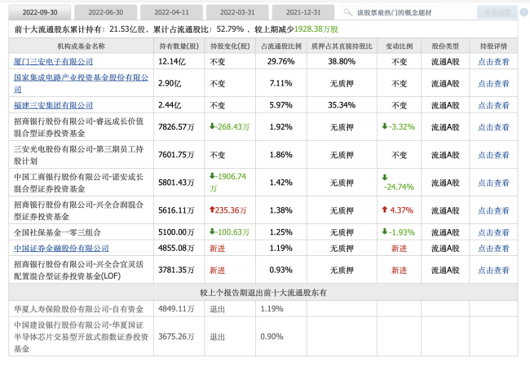Click 点击查看 for 诺安成长 fund row
530x366 pixels.
(493, 183)
